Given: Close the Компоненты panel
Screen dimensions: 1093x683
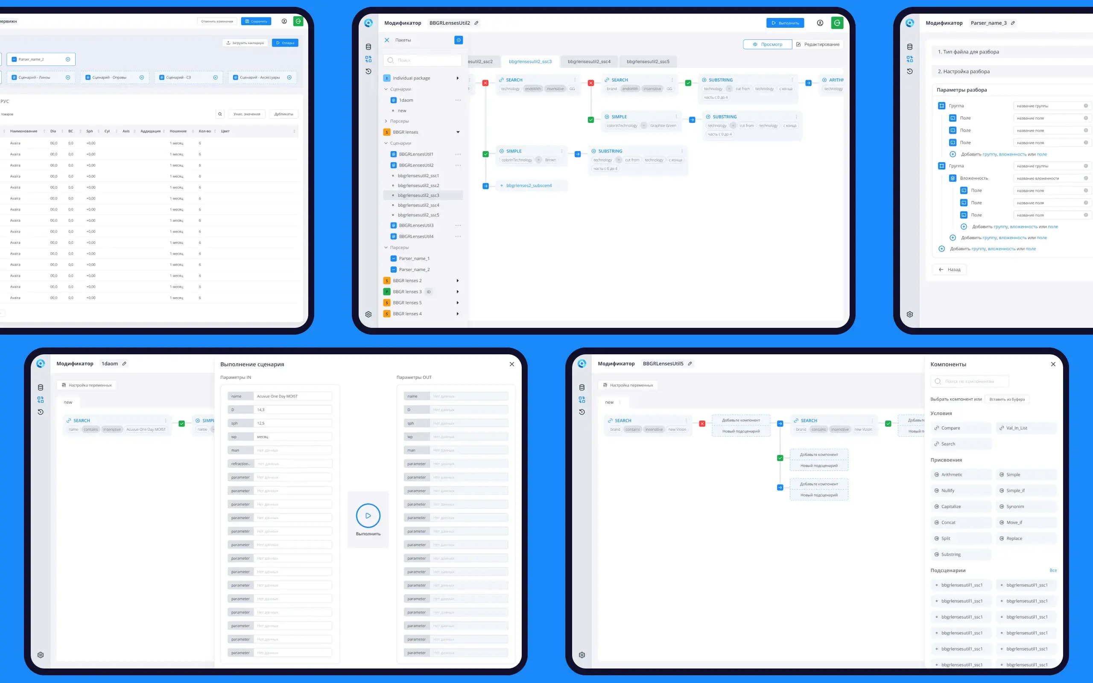Looking at the screenshot, I should click(1053, 364).
